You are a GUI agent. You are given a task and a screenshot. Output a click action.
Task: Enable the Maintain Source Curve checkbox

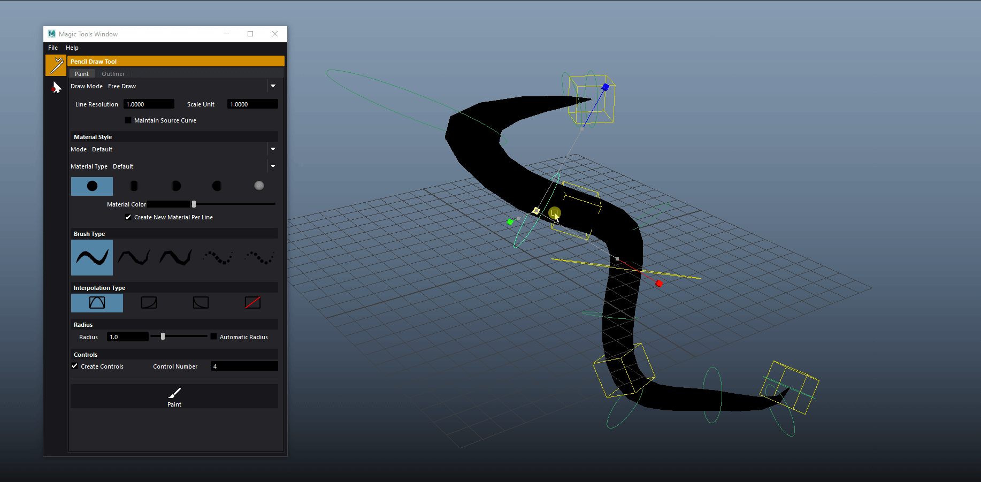(x=128, y=120)
